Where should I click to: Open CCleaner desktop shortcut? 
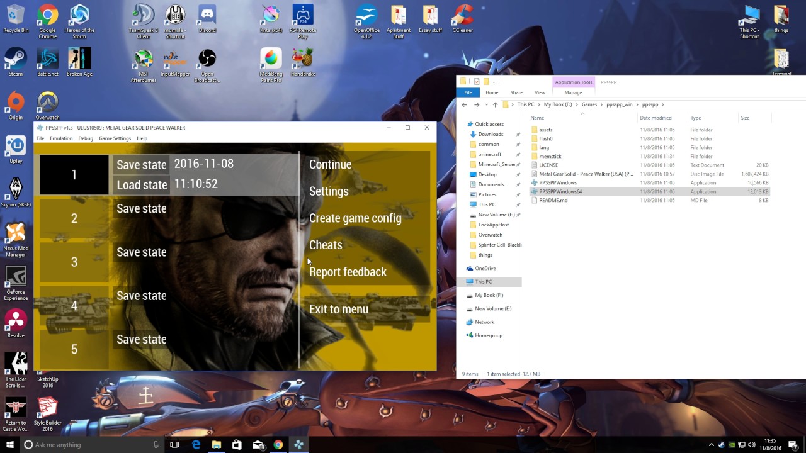point(462,19)
